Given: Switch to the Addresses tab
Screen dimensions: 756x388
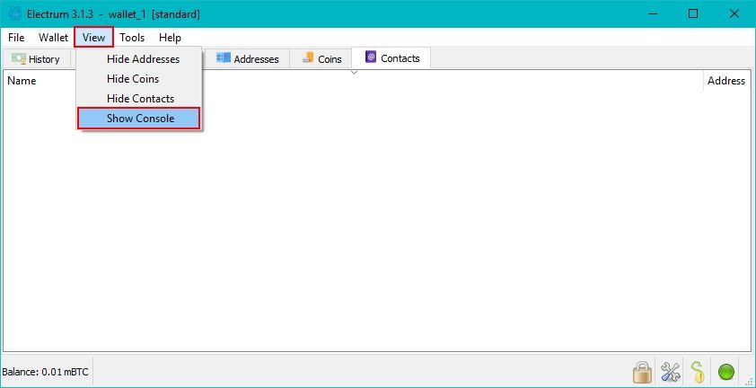Looking at the screenshot, I should coord(248,59).
